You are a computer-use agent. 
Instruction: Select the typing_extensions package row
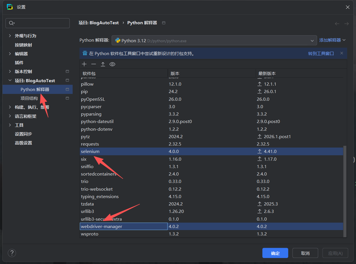tap(211, 196)
